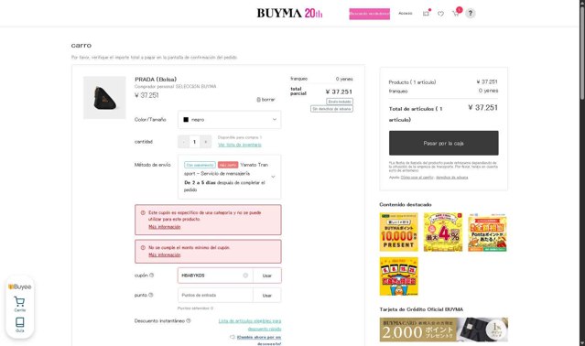
Task: Open the Ponta points promo banner
Action: 488,232
